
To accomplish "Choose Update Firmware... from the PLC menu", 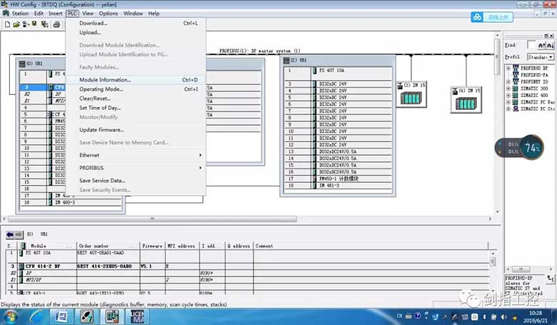I will click(x=136, y=130).
